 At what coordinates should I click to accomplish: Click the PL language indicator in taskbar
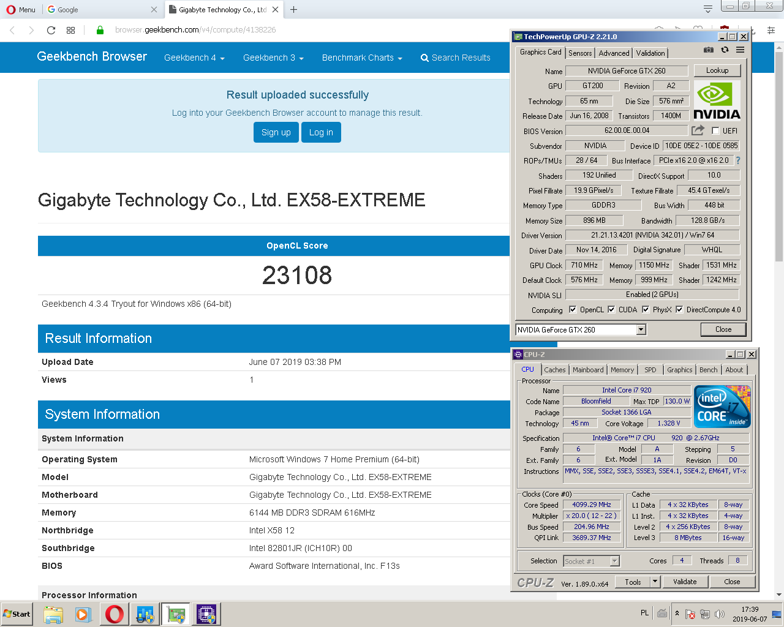[644, 613]
